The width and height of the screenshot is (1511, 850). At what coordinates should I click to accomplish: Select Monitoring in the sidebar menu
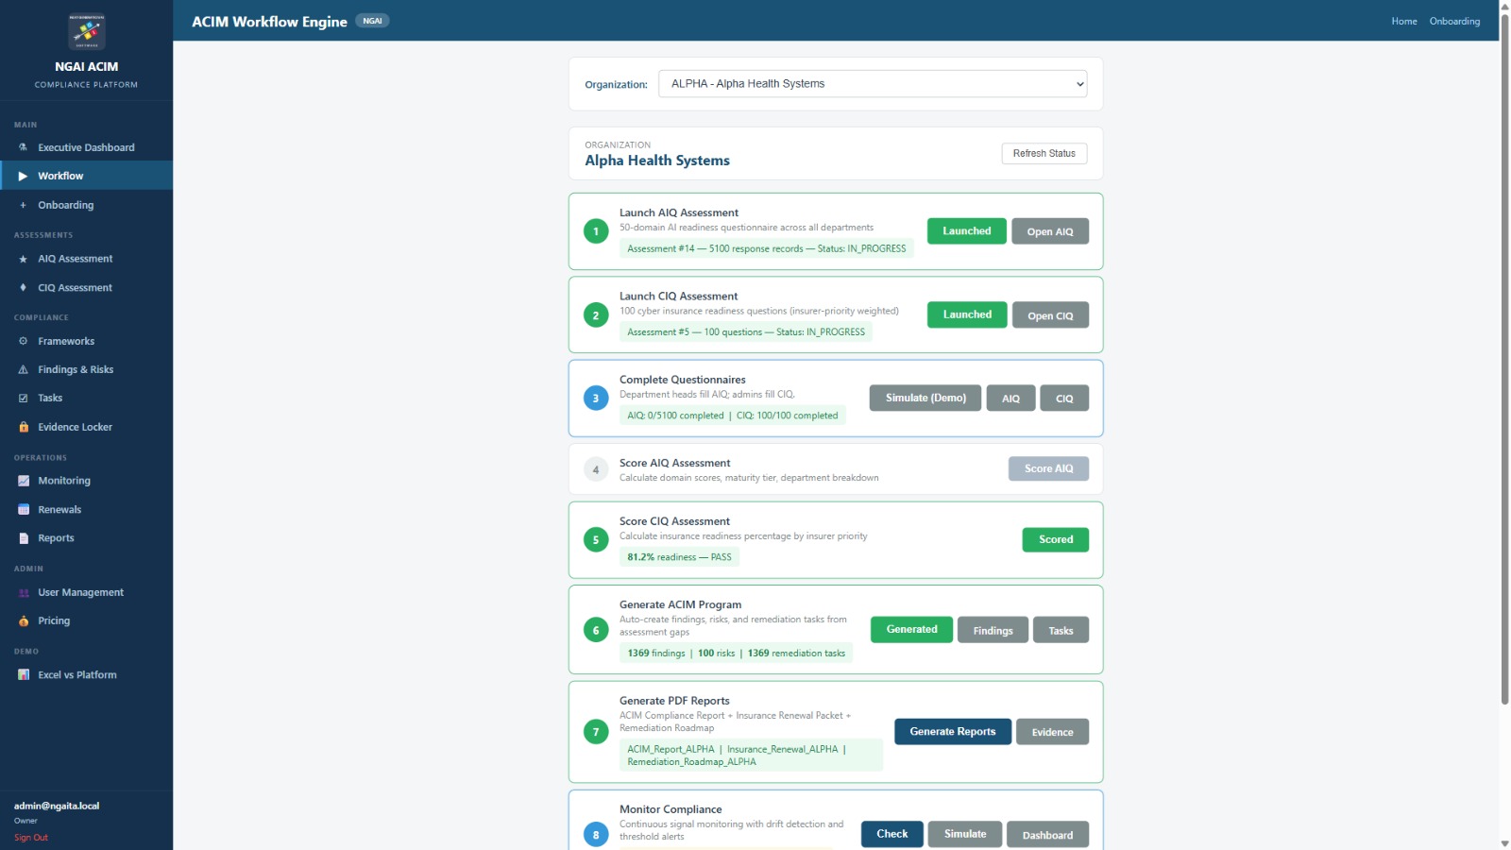pos(64,481)
